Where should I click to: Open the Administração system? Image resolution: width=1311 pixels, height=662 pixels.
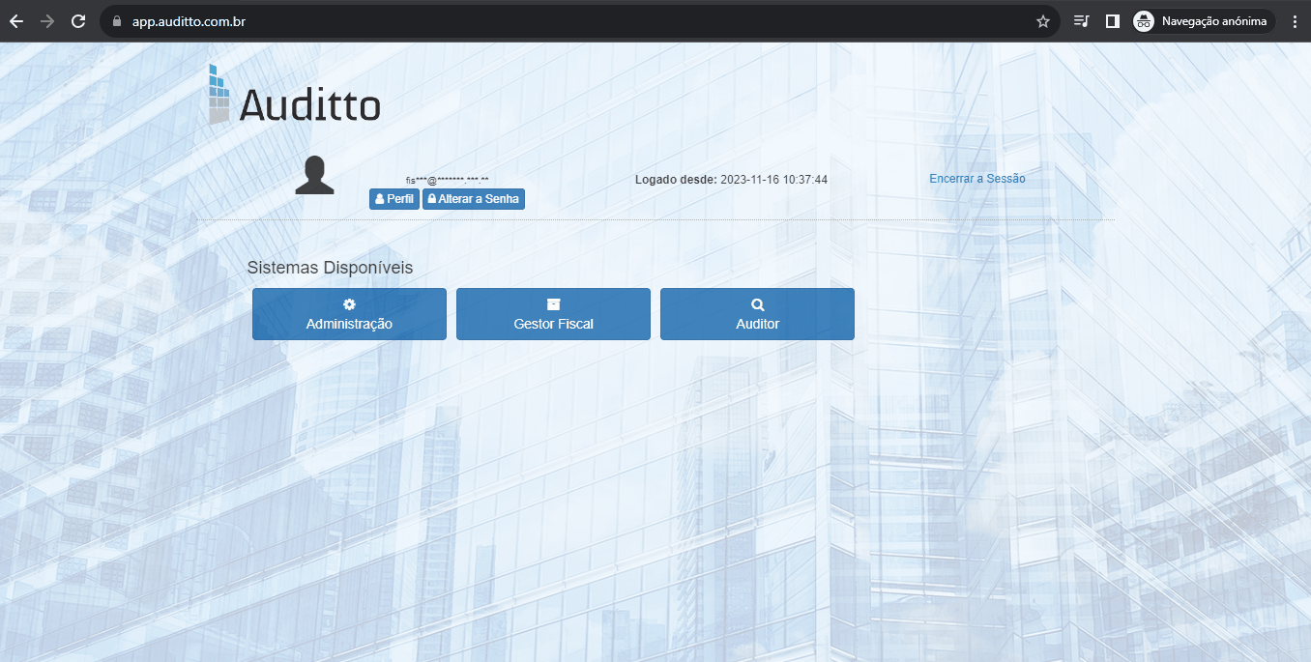[x=349, y=314]
